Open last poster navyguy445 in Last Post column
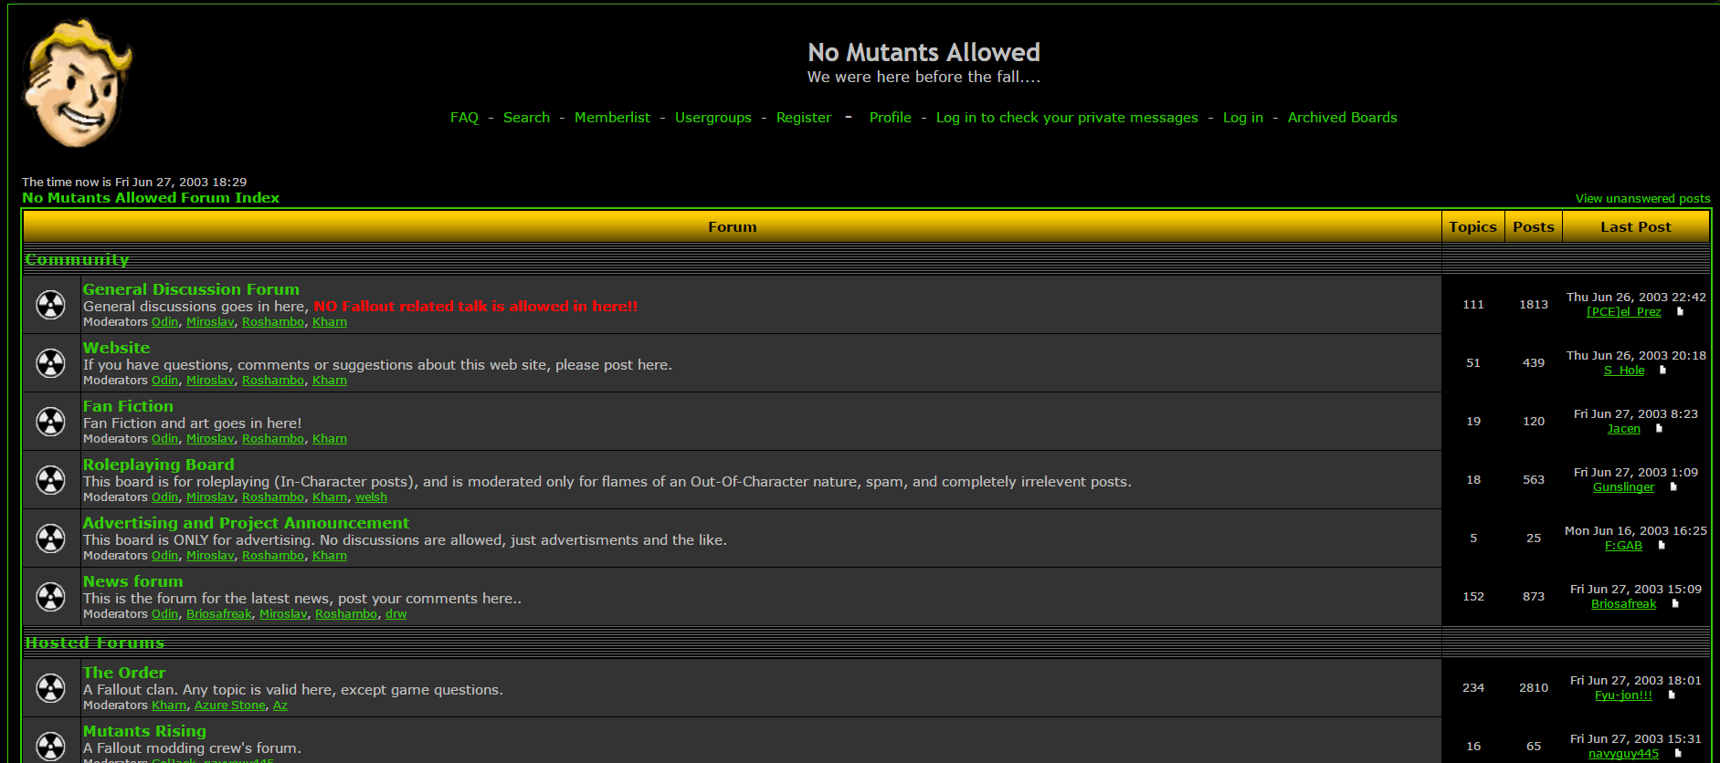This screenshot has width=1720, height=763. pos(1623,754)
